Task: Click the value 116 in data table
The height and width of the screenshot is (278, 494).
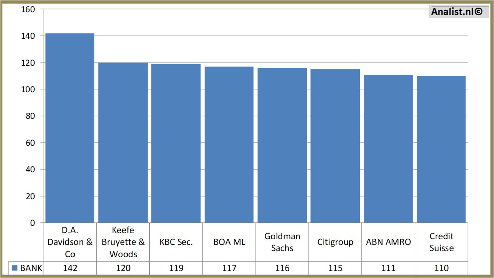Action: tap(282, 268)
